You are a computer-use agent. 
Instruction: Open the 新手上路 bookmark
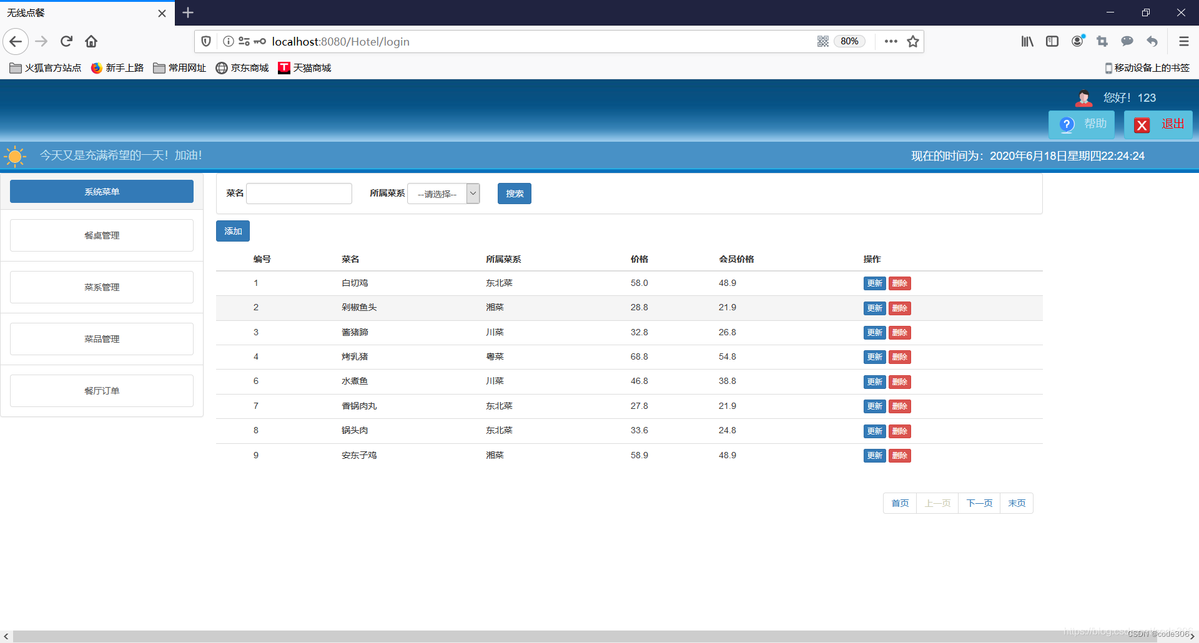[117, 68]
